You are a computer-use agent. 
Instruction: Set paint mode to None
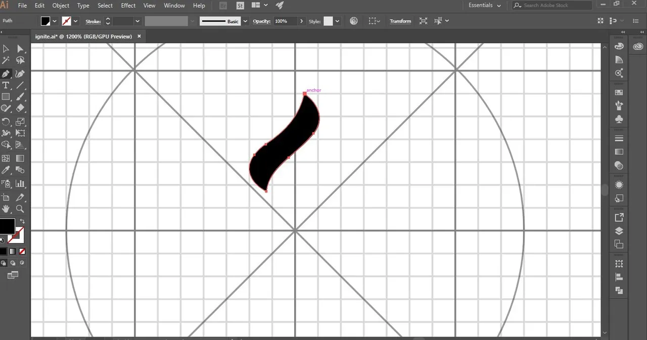(x=22, y=251)
